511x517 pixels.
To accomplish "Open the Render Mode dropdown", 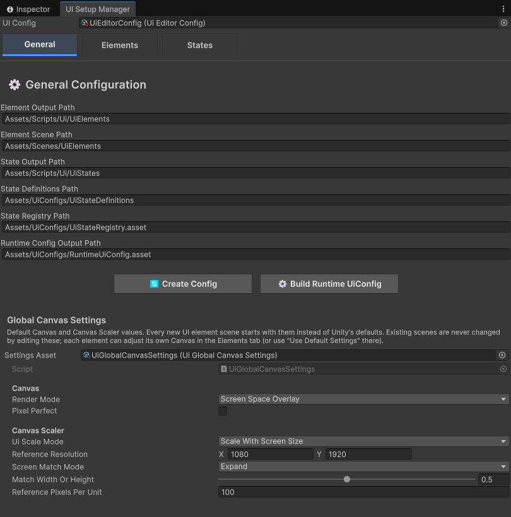I will 363,399.
